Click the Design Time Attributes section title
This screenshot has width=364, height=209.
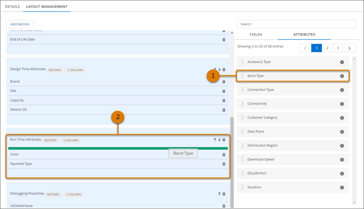pyautogui.click(x=28, y=69)
